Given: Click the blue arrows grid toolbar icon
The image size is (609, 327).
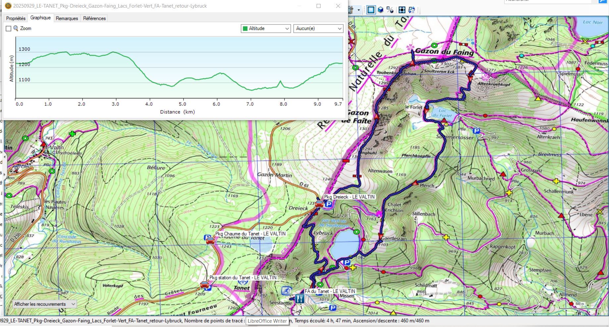Looking at the screenshot, I should pos(412,10).
